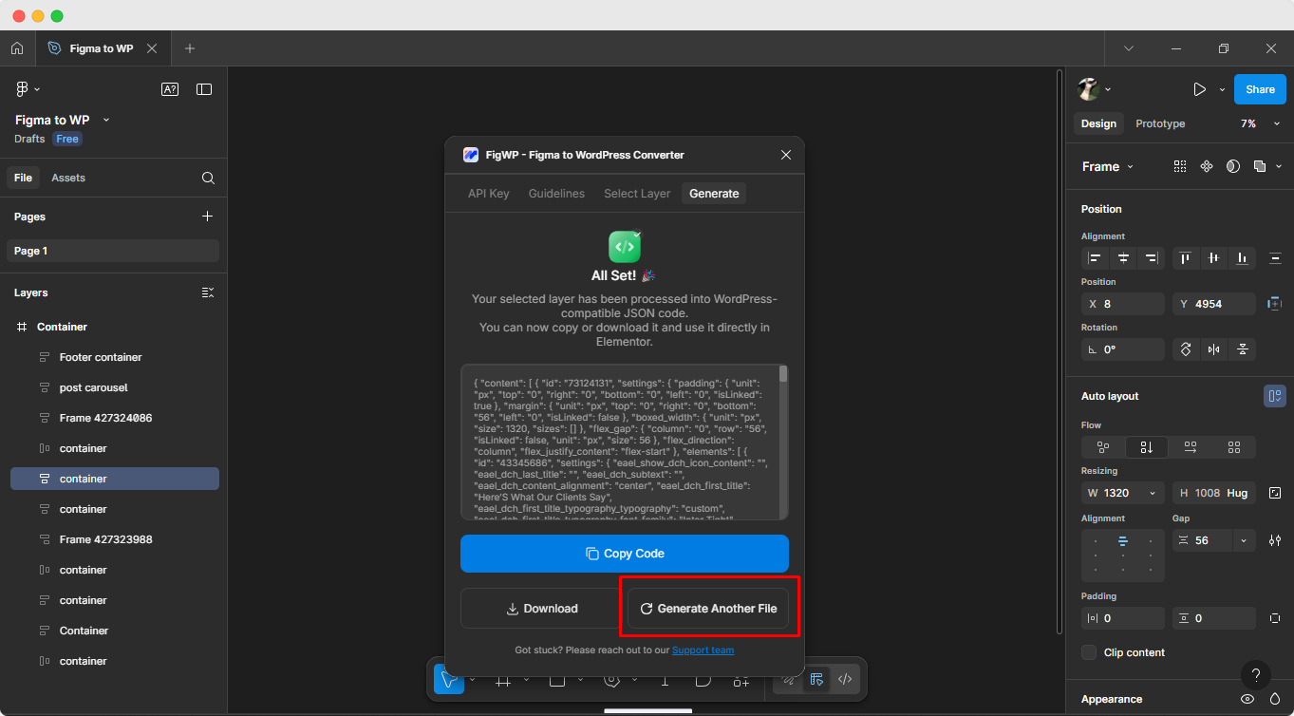Viewport: 1294px width, 716px height.
Task: Set flow to horizontal layout
Action: tap(1191, 447)
